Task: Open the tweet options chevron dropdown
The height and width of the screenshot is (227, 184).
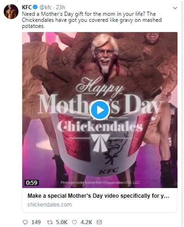Action: [x=175, y=8]
